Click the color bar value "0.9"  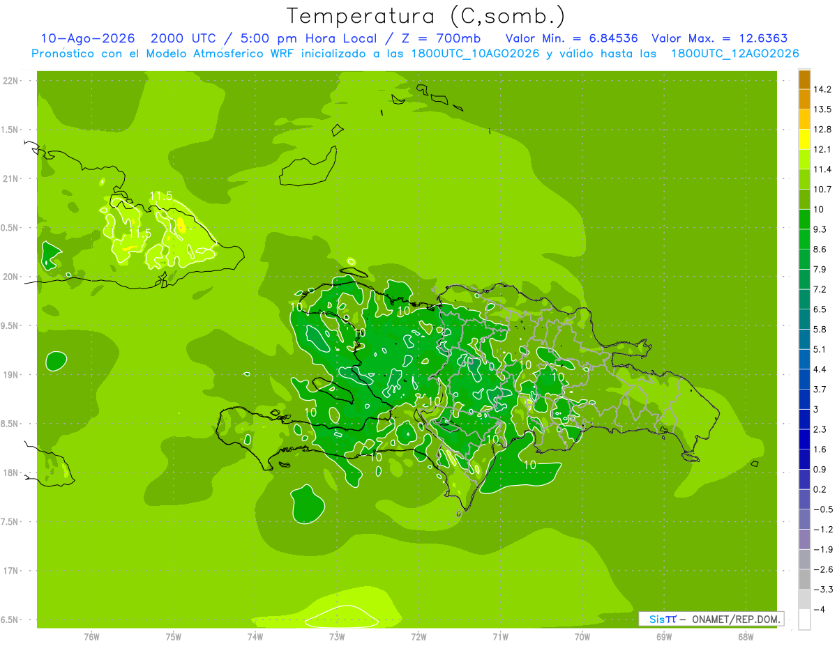point(820,469)
